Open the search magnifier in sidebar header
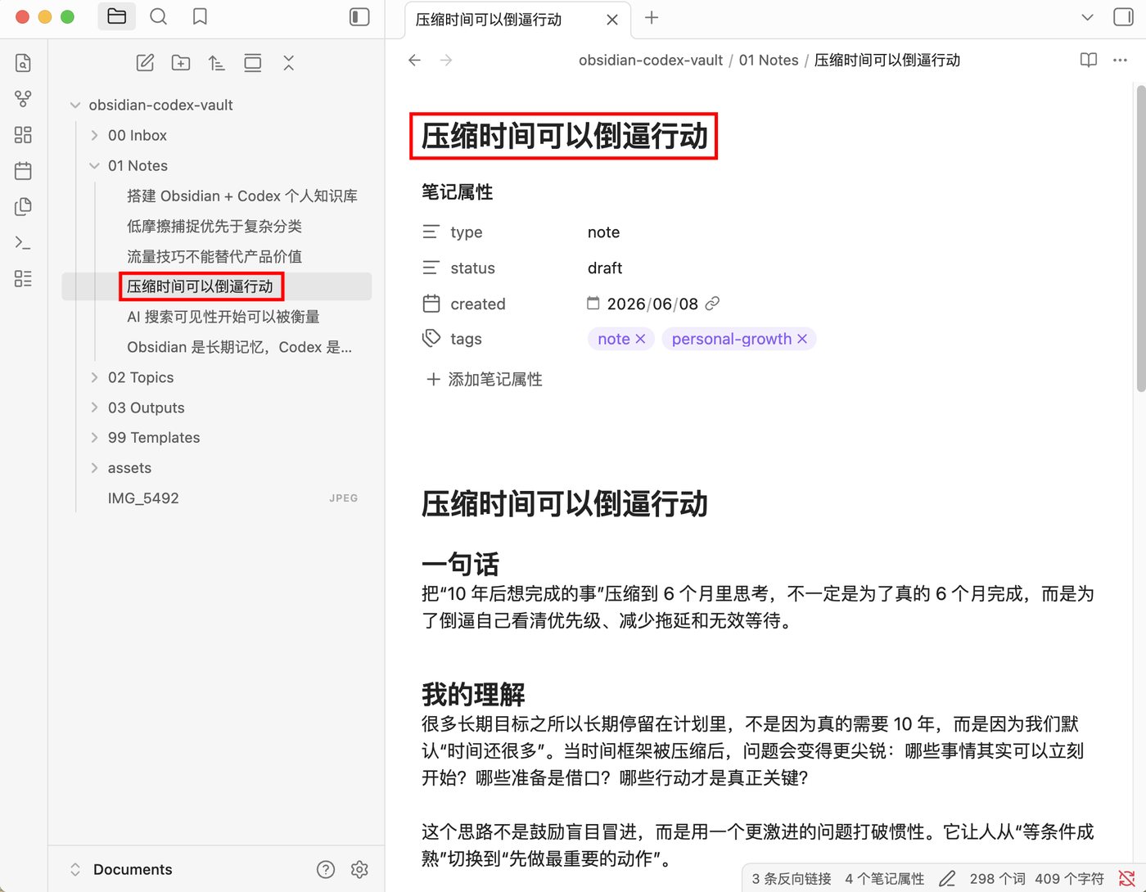The image size is (1146, 892). (x=159, y=16)
